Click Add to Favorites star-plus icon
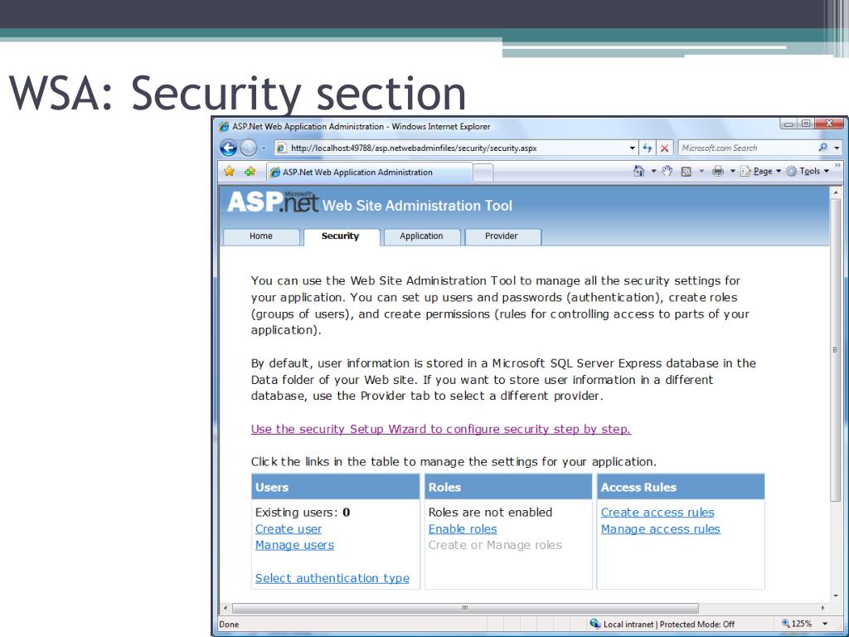The image size is (849, 637). click(x=250, y=171)
